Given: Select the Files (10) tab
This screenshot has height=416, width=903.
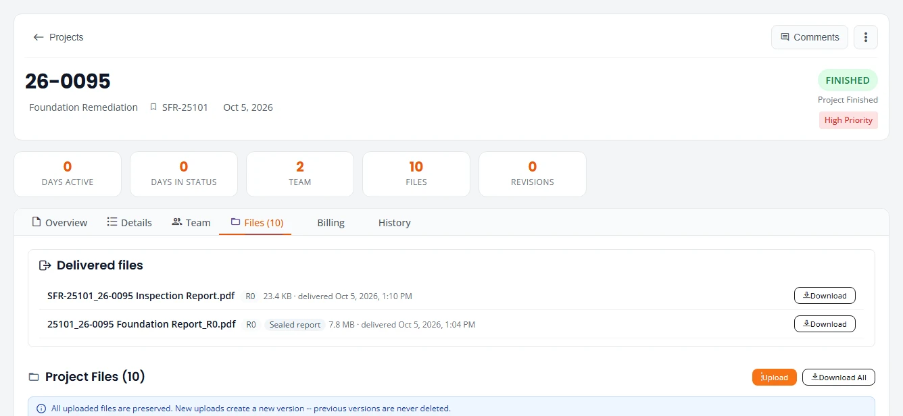Looking at the screenshot, I should pos(257,222).
